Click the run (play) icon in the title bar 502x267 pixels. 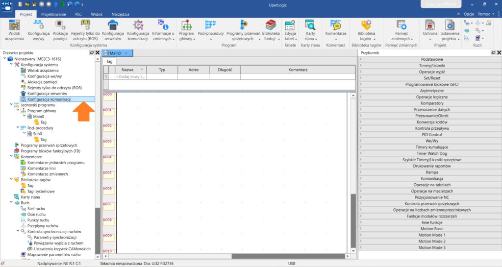42,4
